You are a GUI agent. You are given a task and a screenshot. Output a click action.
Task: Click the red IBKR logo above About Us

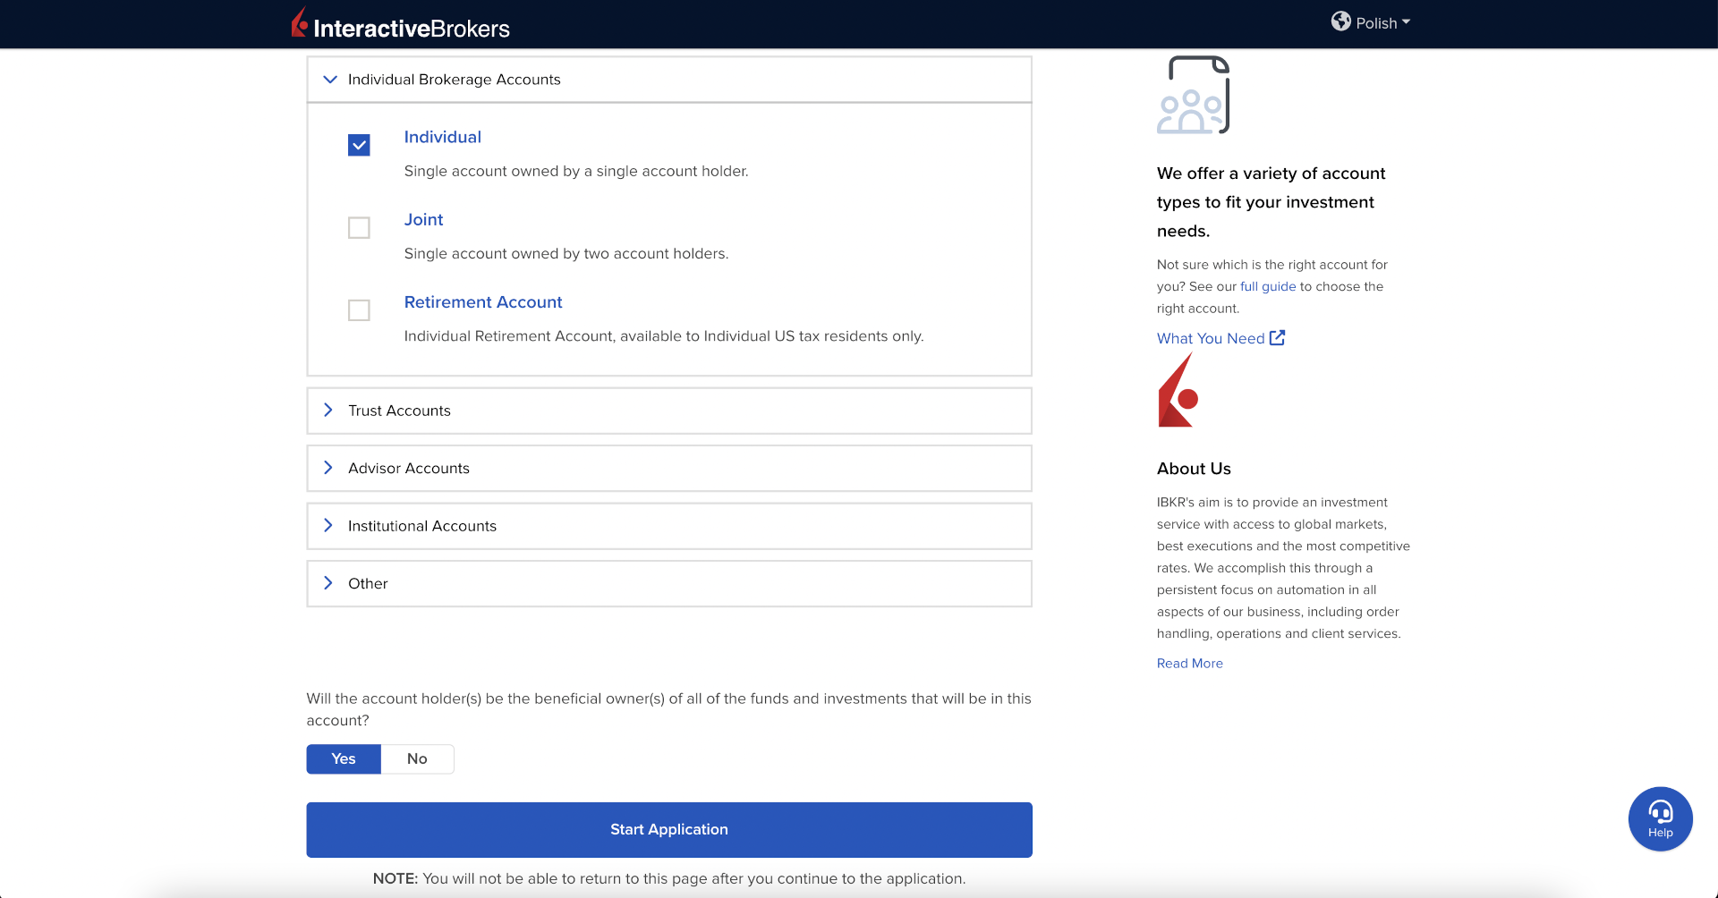[x=1178, y=391]
